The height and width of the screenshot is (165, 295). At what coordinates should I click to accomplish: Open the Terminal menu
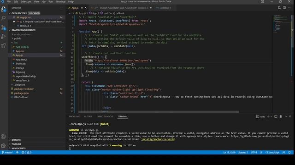(x=60, y=1)
